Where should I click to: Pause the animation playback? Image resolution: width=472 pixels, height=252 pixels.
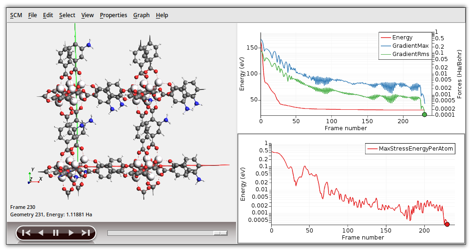[56, 233]
